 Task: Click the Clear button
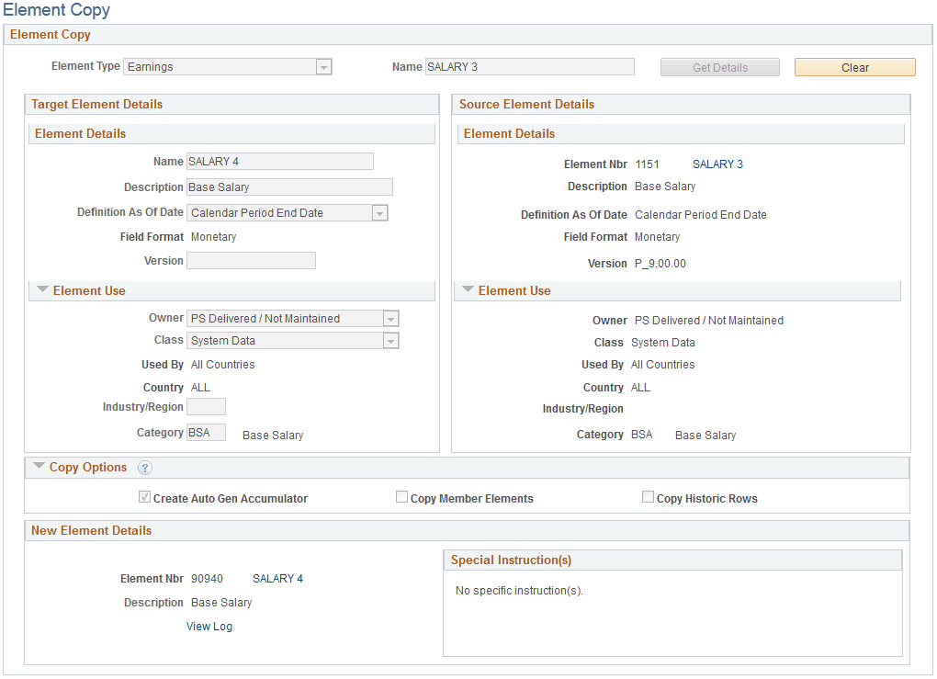(x=854, y=66)
